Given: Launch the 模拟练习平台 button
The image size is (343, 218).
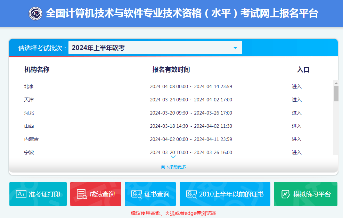Looking at the screenshot, I should click(305, 194).
